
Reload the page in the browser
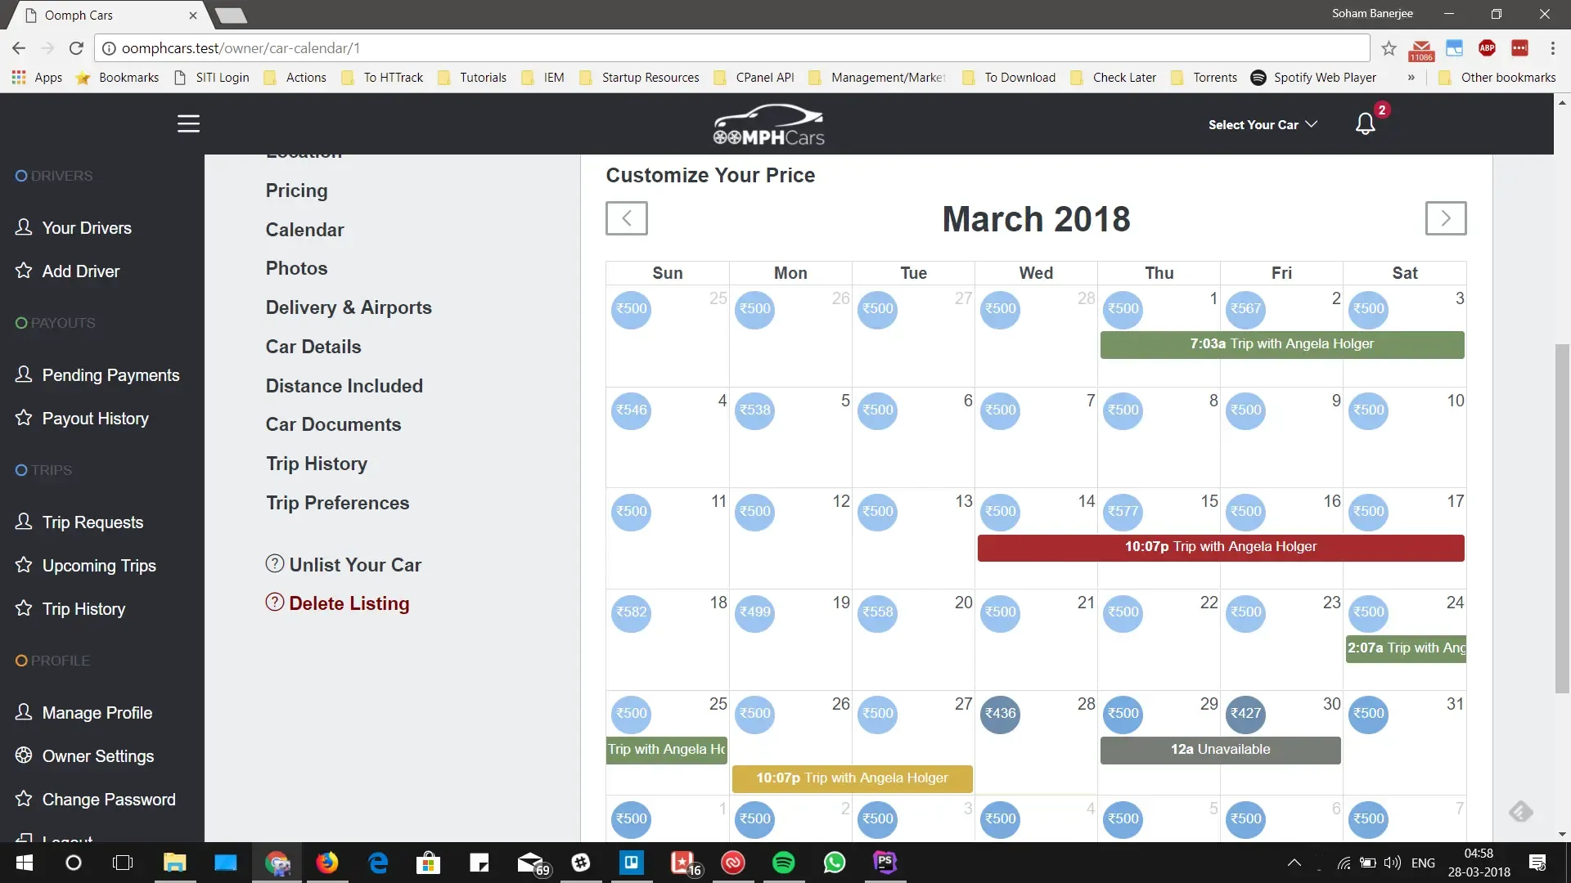(76, 48)
